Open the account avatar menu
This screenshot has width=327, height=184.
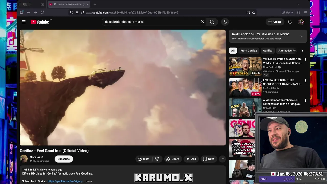click(x=301, y=22)
